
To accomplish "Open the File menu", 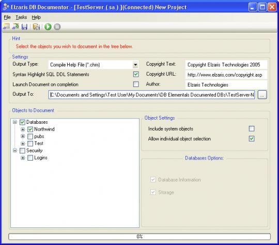I will (7, 17).
